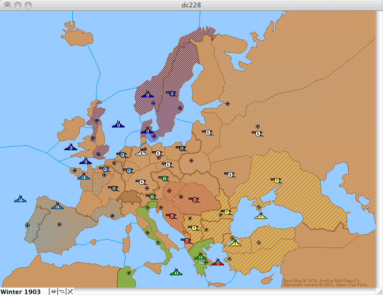383x295 pixels.
Task: Click the Edinburgh supply center dot
Action: point(96,120)
